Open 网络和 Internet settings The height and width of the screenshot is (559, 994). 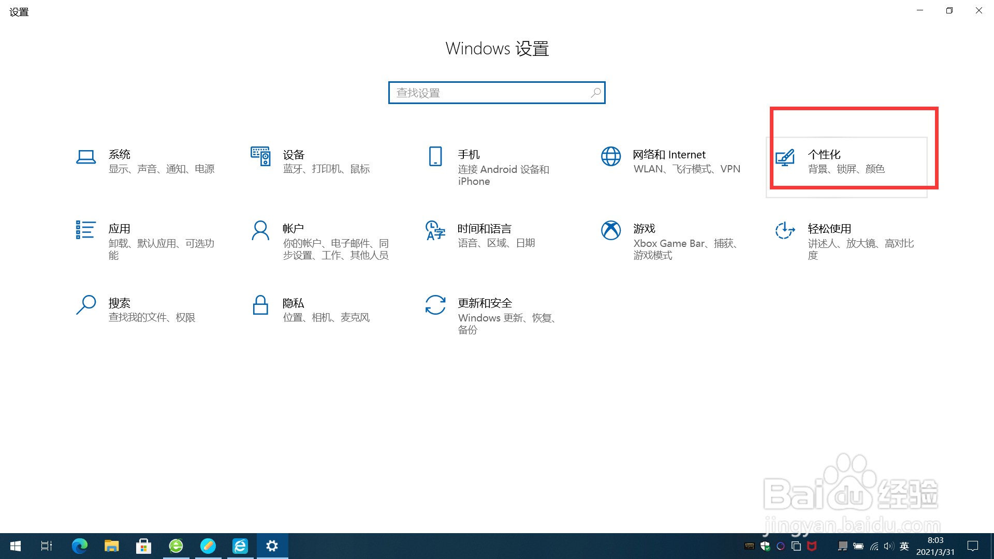click(x=670, y=160)
